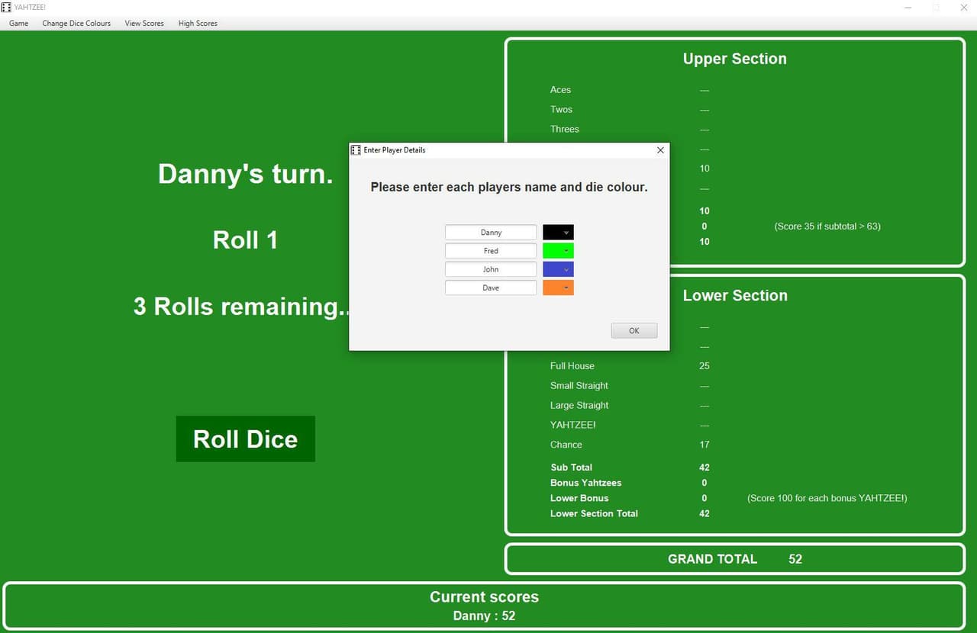This screenshot has width=977, height=633.
Task: Click the John name input field
Action: [491, 269]
